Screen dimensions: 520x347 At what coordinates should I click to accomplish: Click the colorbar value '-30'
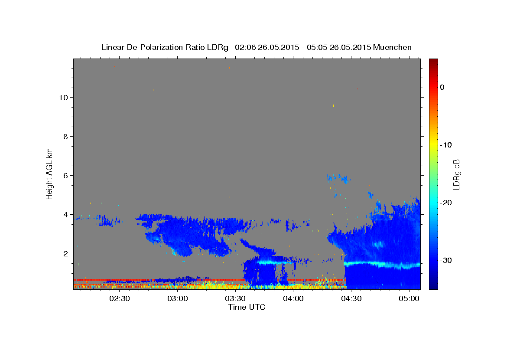point(446,260)
